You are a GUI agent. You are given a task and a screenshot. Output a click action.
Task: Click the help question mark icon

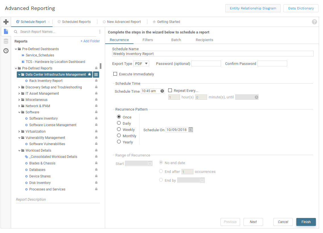click(314, 22)
